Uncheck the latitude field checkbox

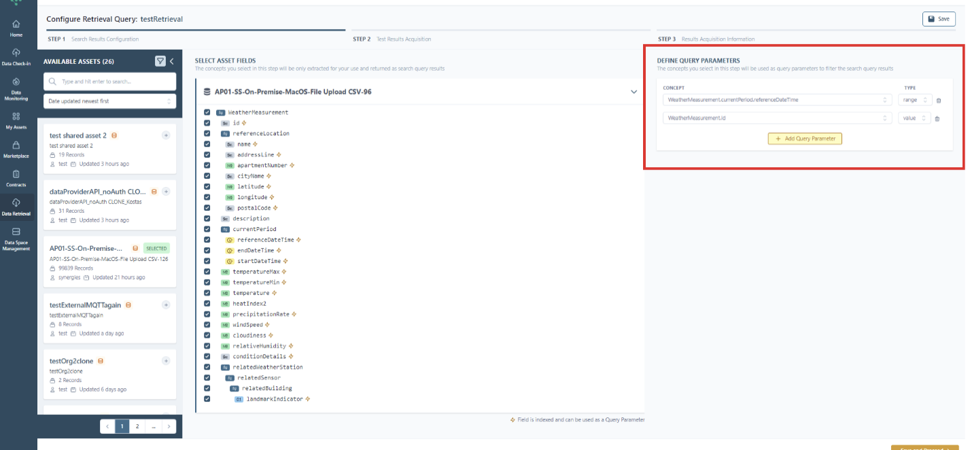coord(207,187)
